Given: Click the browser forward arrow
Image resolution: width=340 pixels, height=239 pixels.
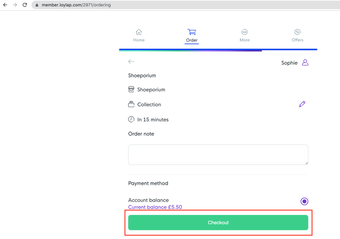Looking at the screenshot, I should (15, 5).
